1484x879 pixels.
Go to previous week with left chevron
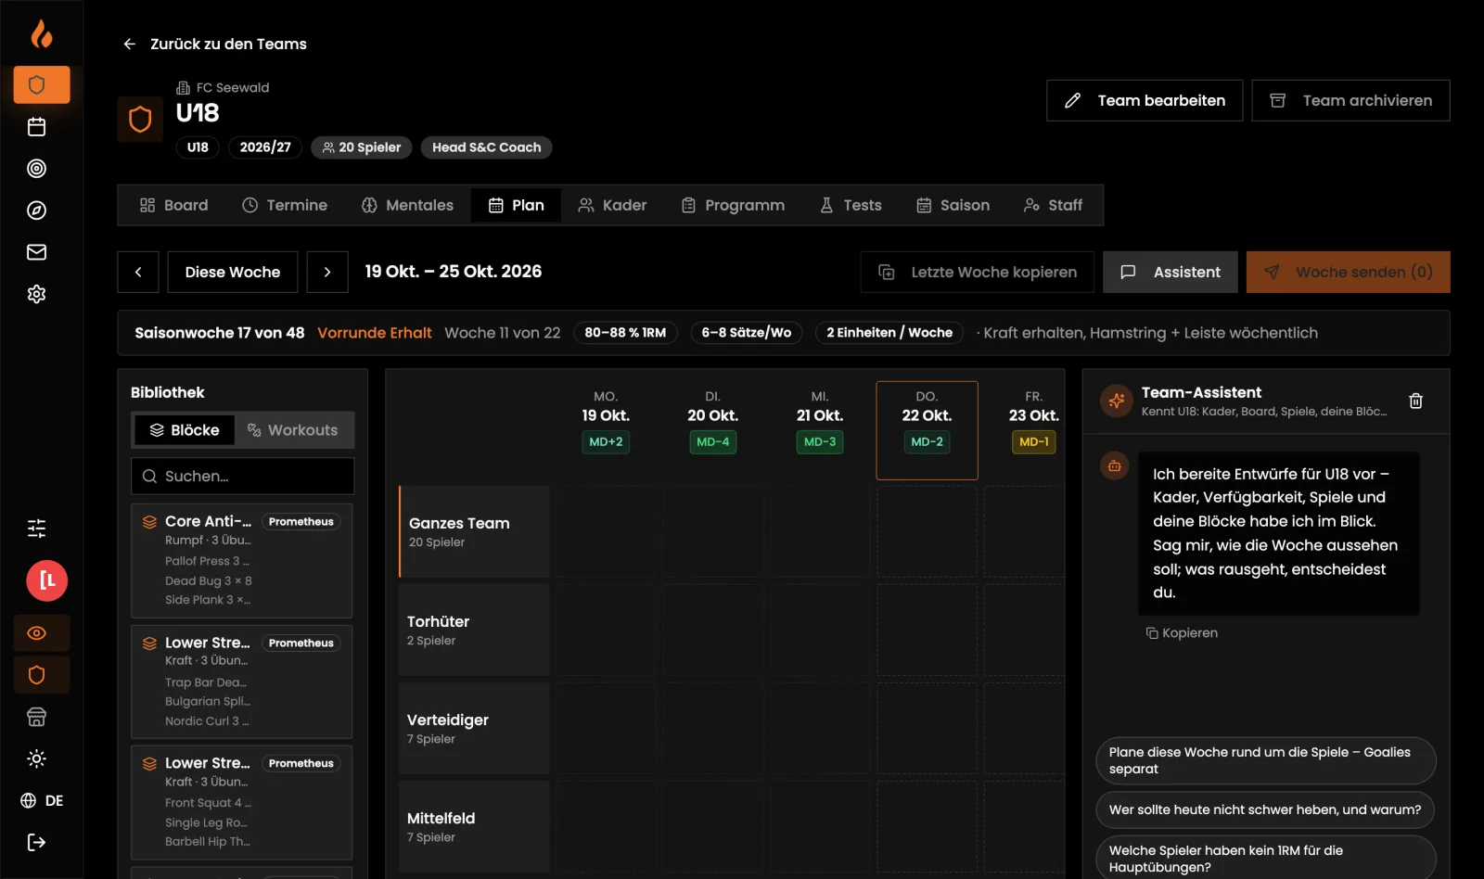pos(138,272)
